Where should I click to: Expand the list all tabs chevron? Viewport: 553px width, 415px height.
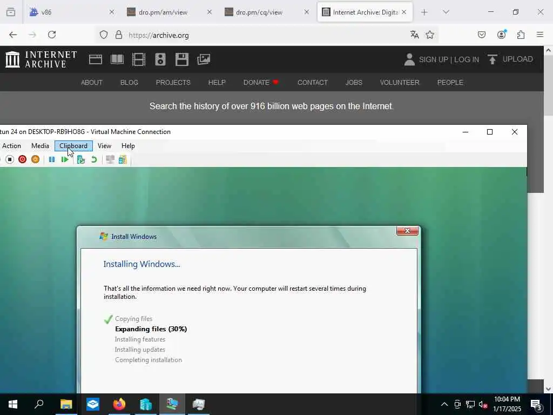(446, 12)
